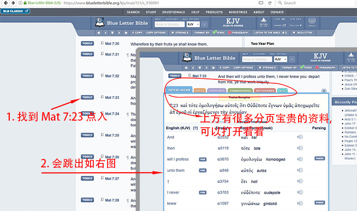The width and height of the screenshot is (357, 211).
Task: Open the STUDY menu
Action: coord(151,12)
